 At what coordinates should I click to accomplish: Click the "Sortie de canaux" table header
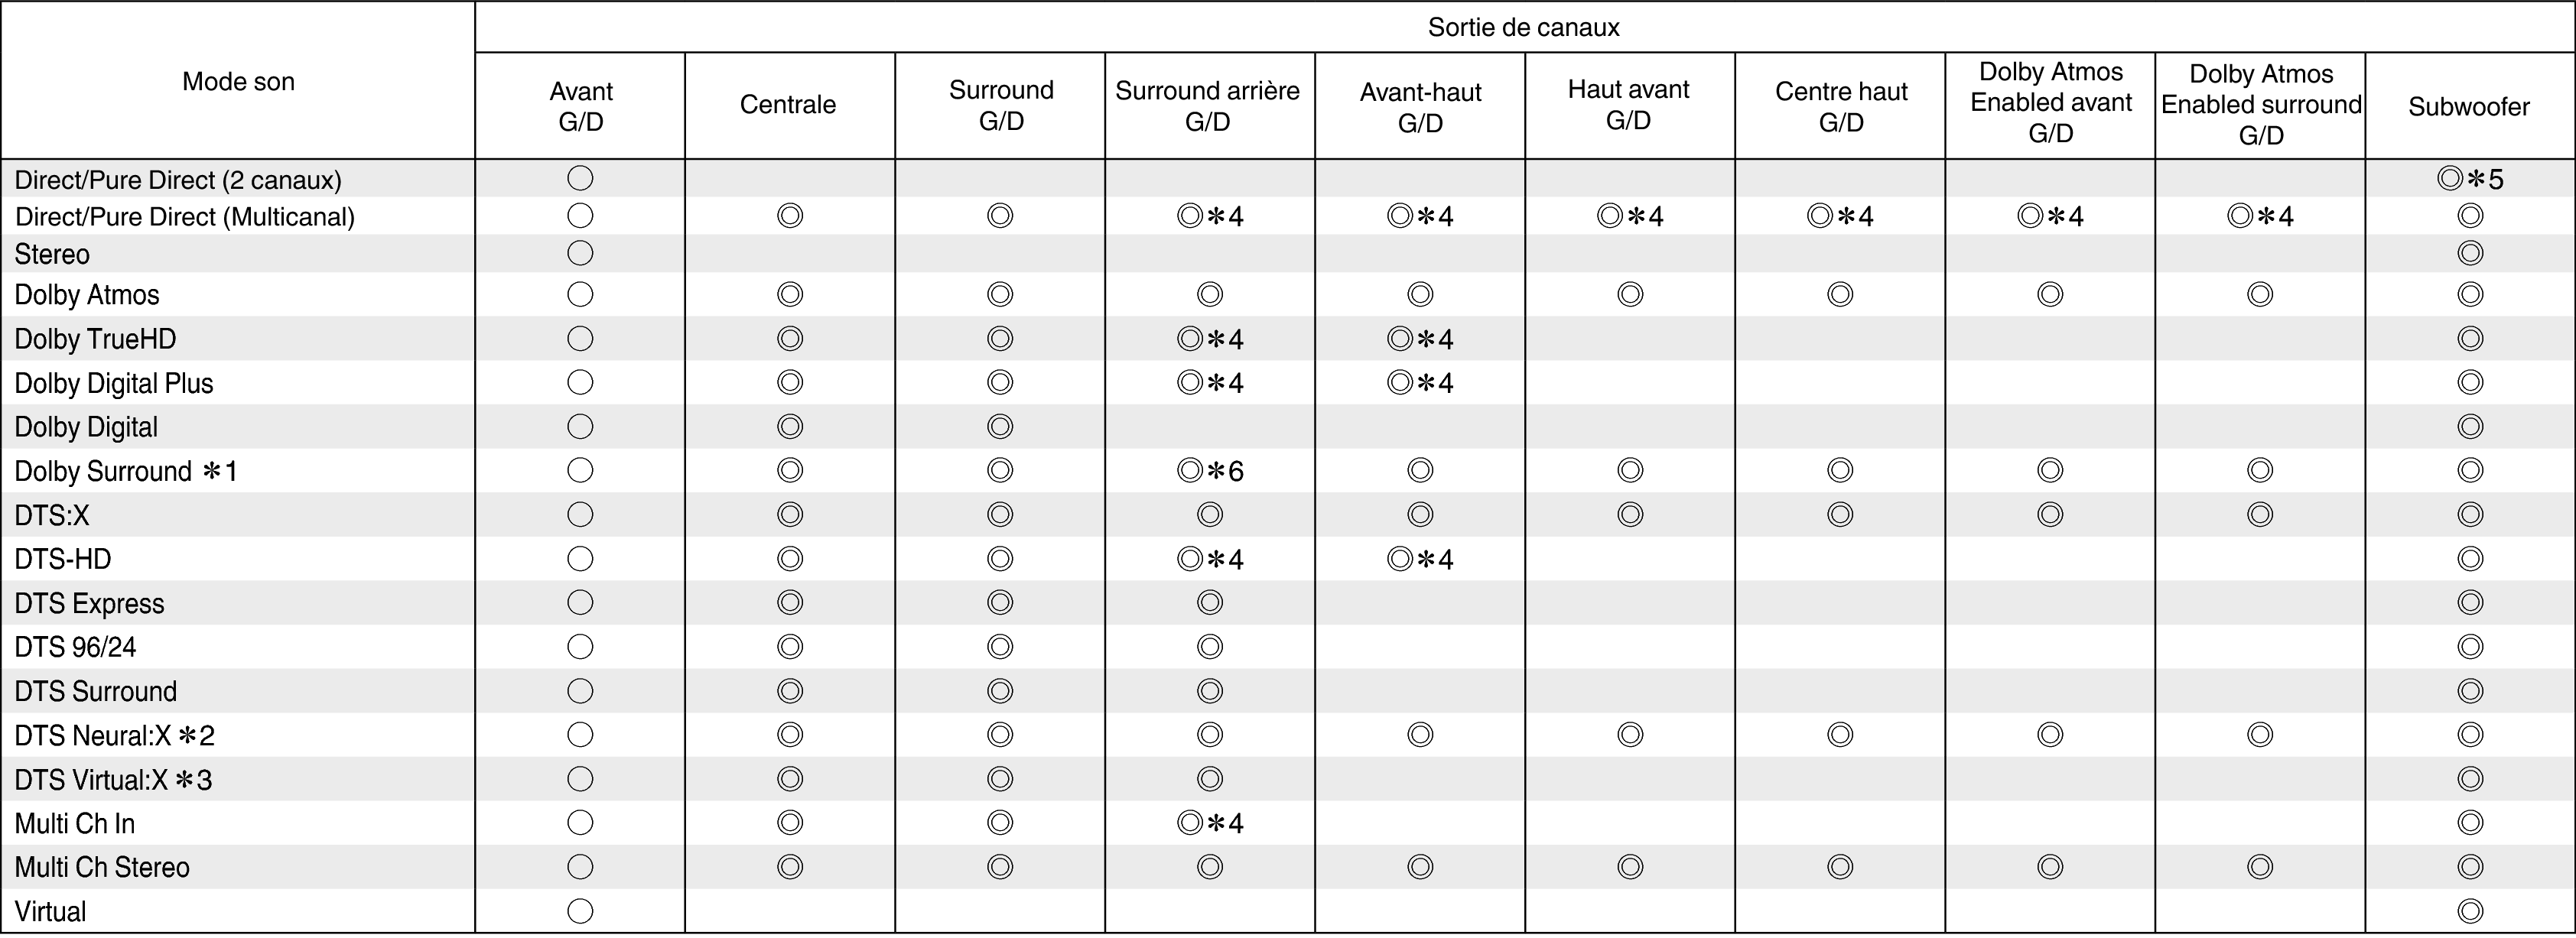coord(1523,27)
